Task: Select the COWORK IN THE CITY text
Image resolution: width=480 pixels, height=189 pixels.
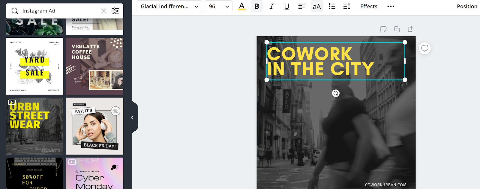Action: click(320, 61)
